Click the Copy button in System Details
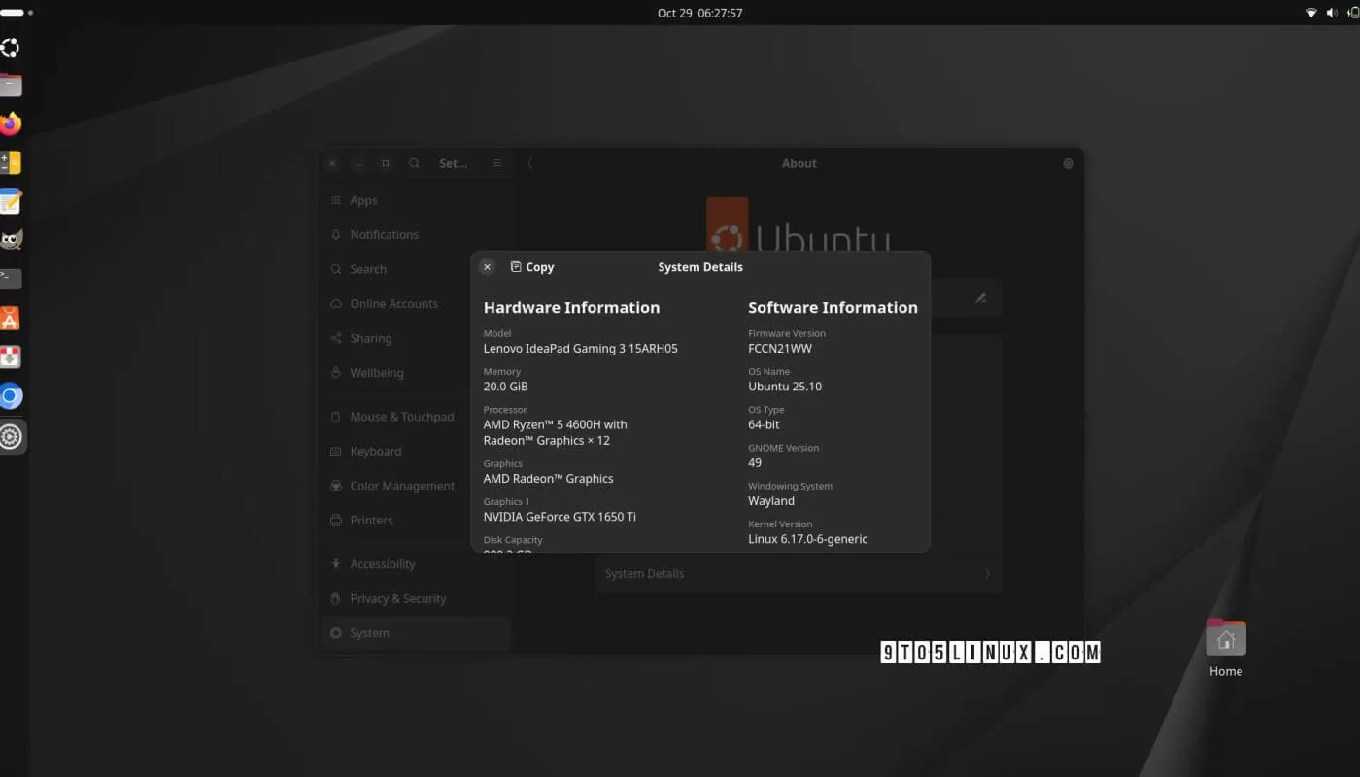 coord(531,267)
